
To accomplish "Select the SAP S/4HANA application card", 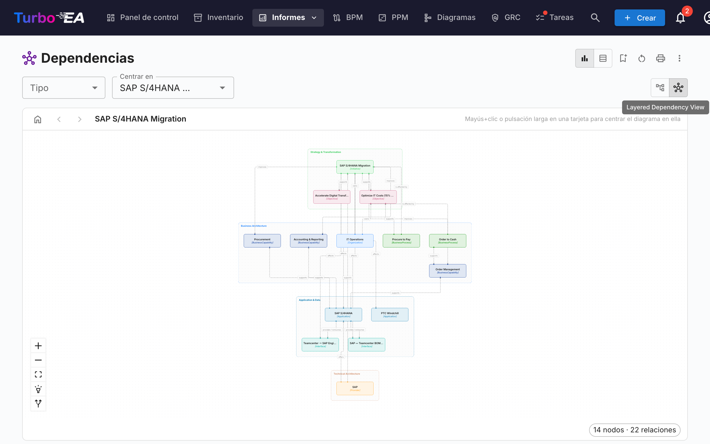I will coord(343,314).
